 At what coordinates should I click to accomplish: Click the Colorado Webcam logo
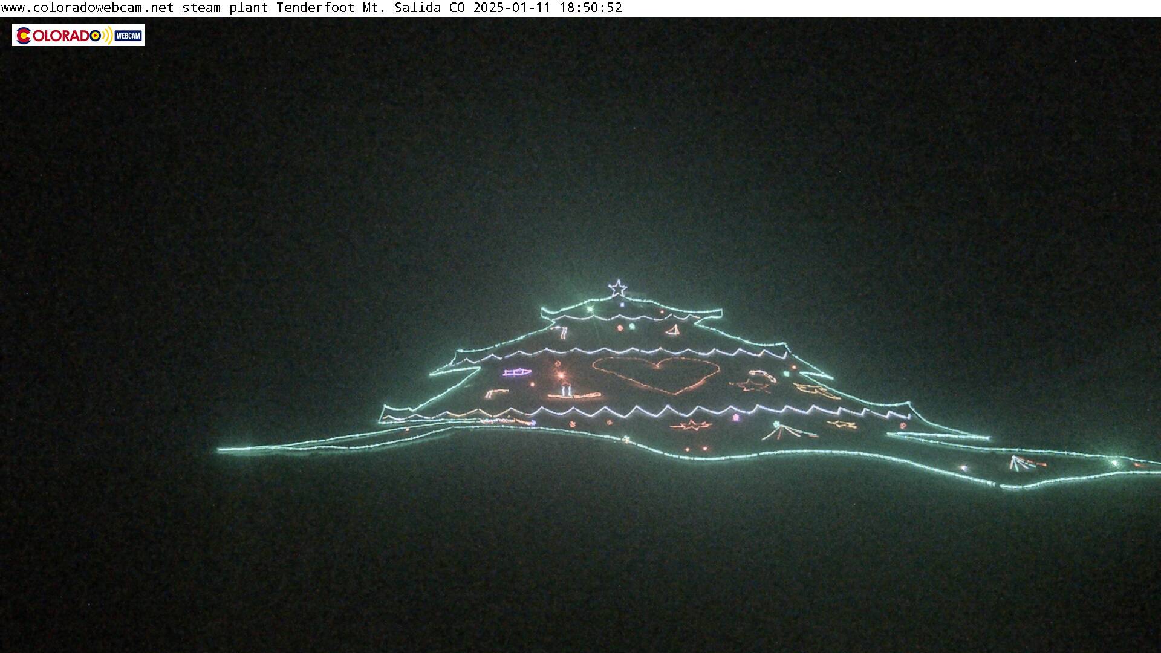point(79,35)
